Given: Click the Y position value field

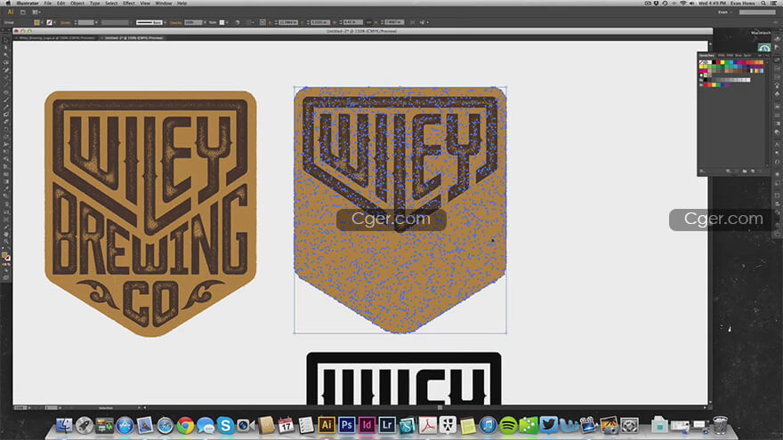Looking at the screenshot, I should pyautogui.click(x=320, y=22).
